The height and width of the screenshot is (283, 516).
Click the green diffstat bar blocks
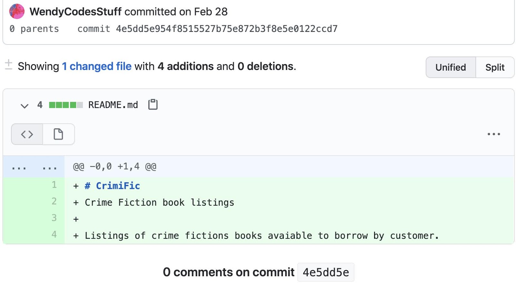pos(66,105)
